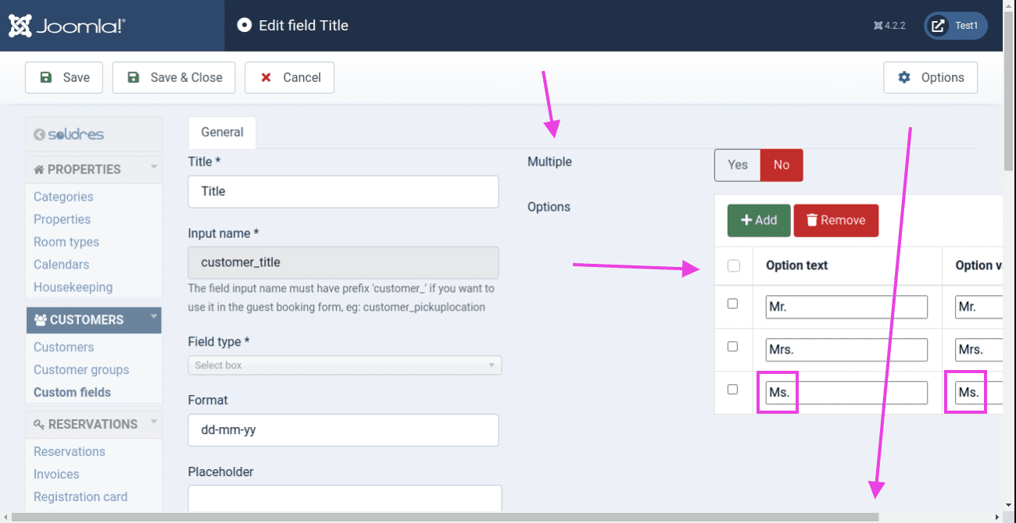Open the Test1 user menu icon
This screenshot has width=1016, height=523.
(937, 26)
